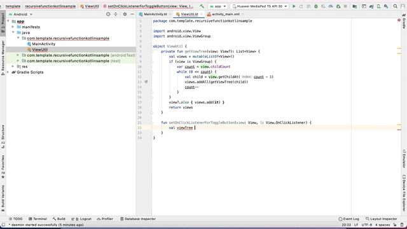
Task: Select MainActivity in project tree
Action: click(44, 44)
